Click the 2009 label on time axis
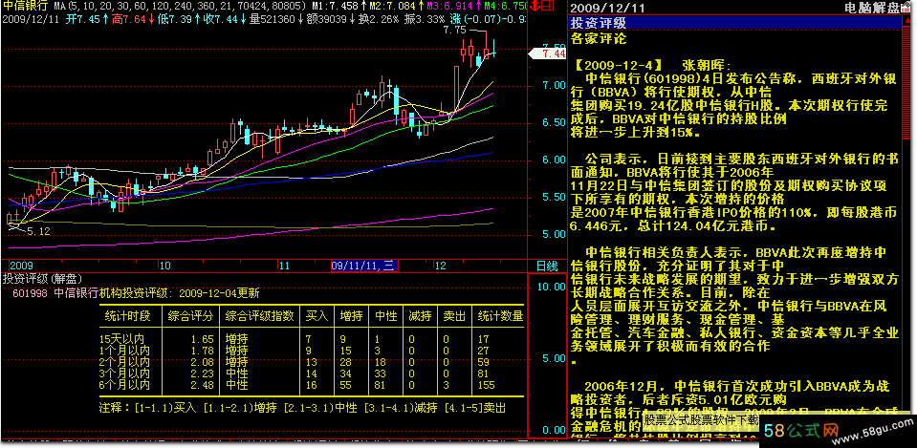Viewport: 917px width, 448px height. coord(22,267)
